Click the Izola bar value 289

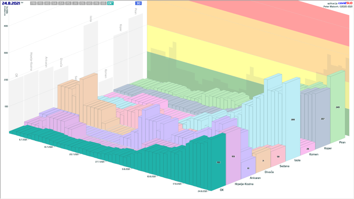click(x=293, y=120)
